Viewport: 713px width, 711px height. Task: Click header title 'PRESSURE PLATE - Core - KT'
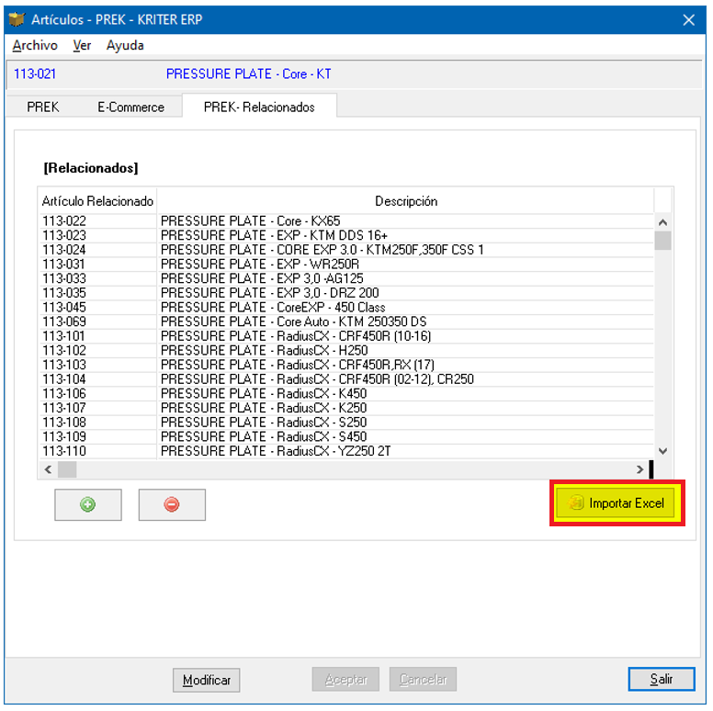(249, 73)
